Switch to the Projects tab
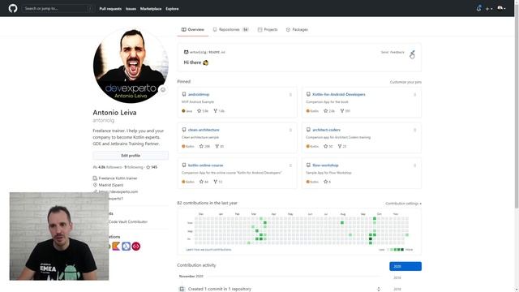519x292 pixels. pos(268,29)
